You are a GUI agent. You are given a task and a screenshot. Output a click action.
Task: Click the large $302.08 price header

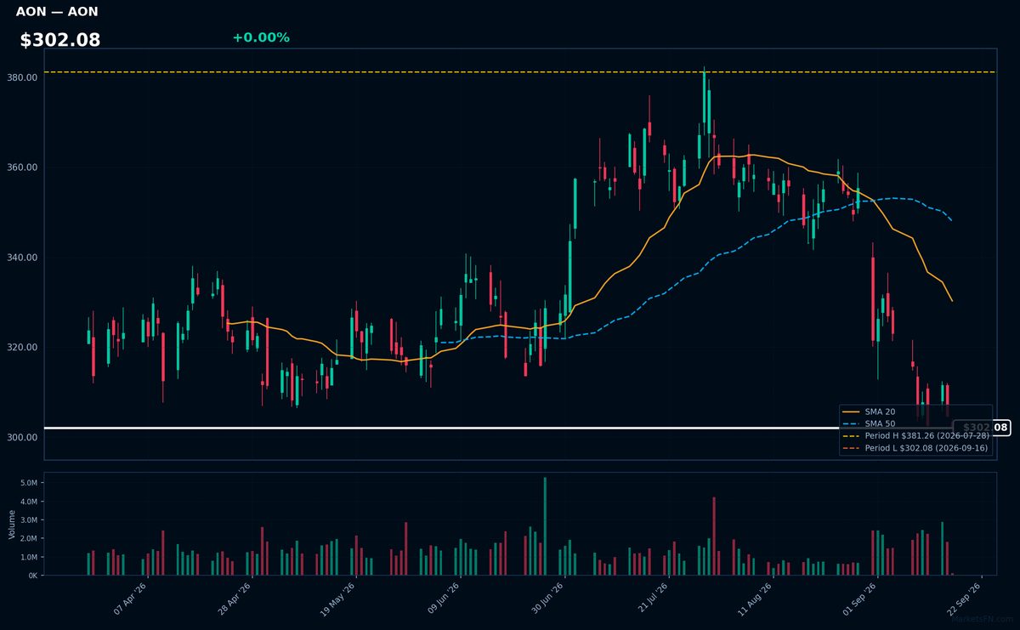[60, 40]
